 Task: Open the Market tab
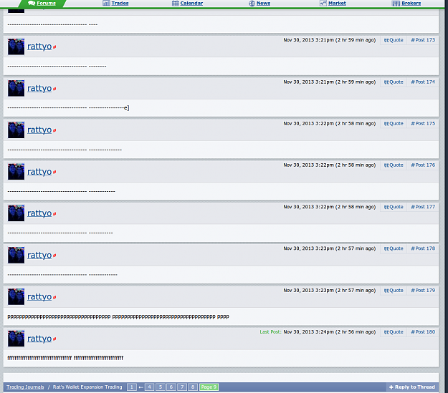[333, 4]
